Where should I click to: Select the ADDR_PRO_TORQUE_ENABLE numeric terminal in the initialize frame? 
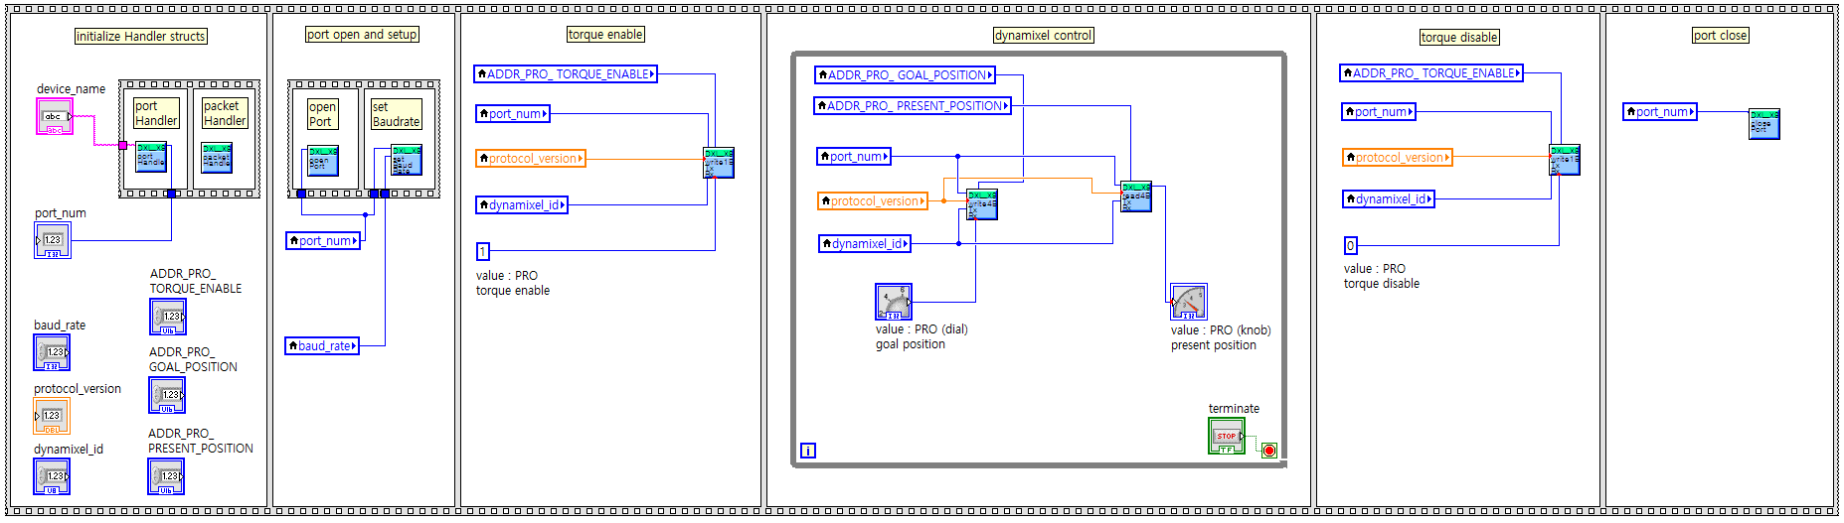168,317
